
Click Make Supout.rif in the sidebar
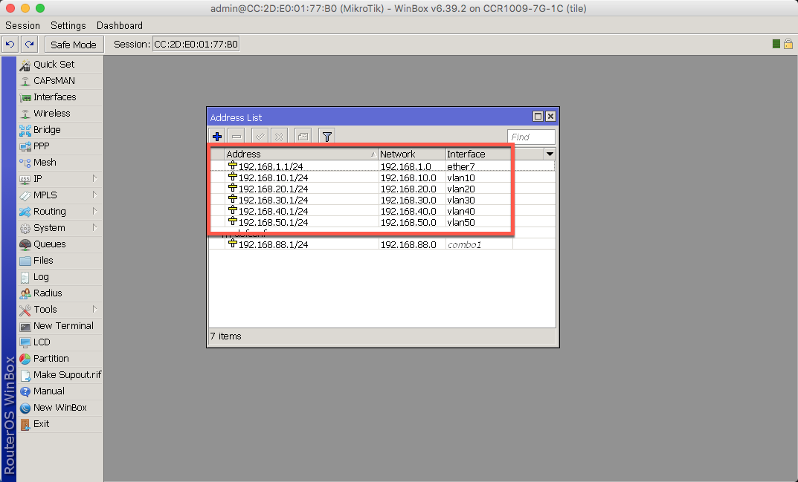(x=60, y=375)
